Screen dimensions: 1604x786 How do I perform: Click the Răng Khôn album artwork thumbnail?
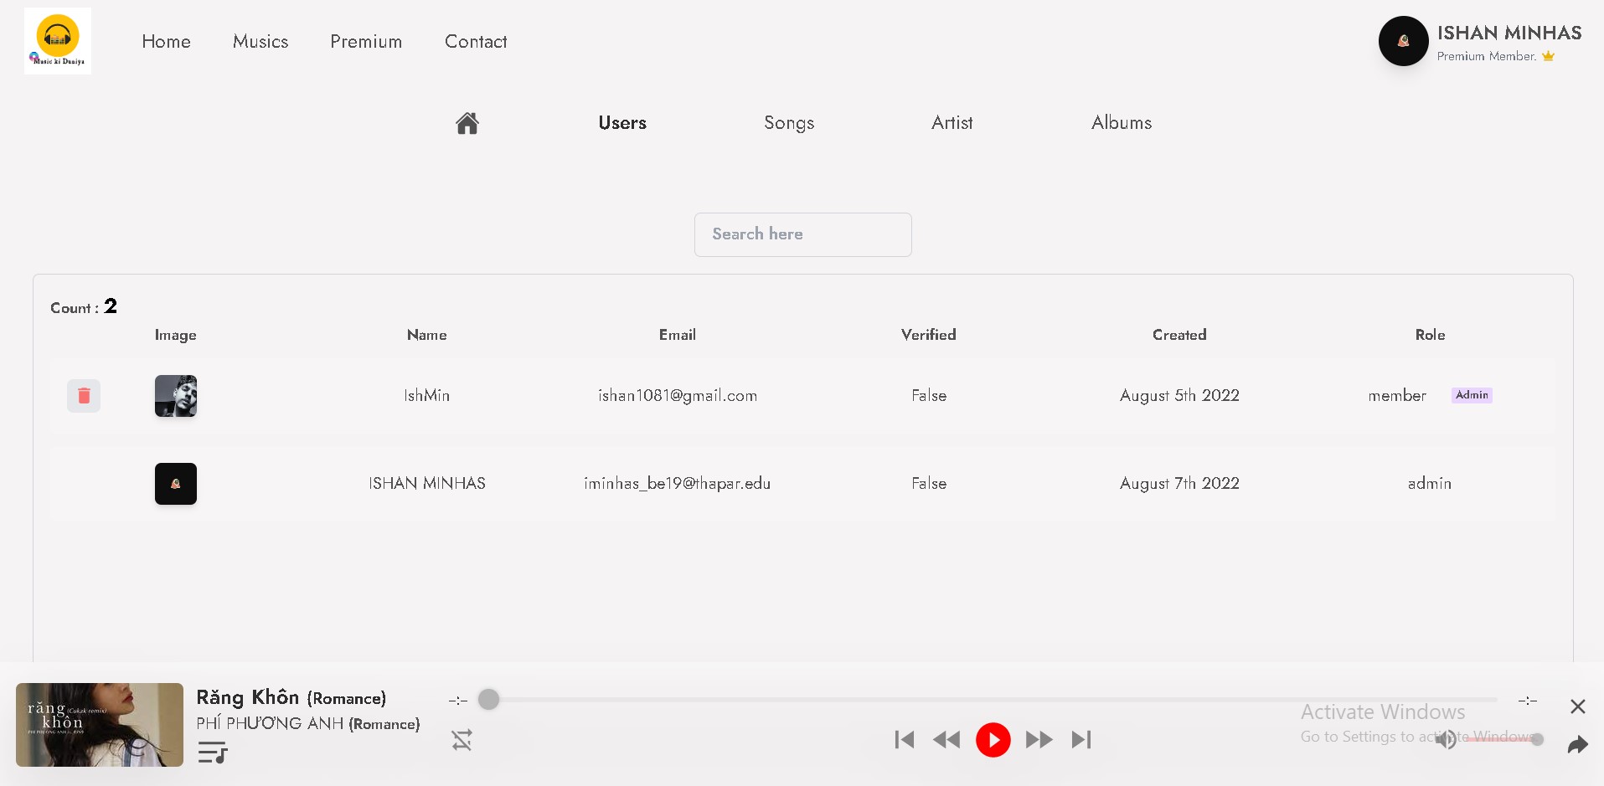[99, 725]
